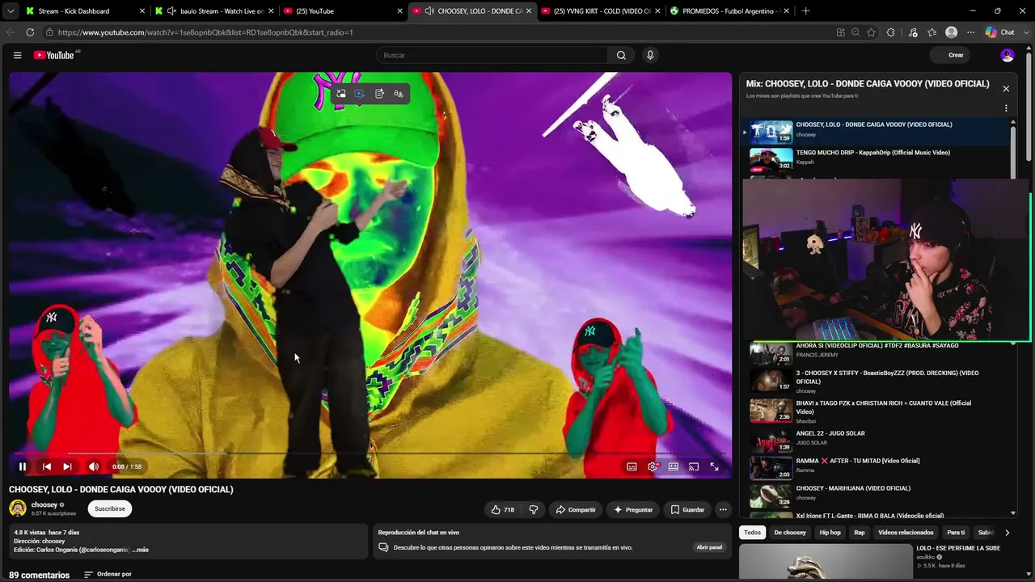Click the YouTube search input field

coord(492,55)
